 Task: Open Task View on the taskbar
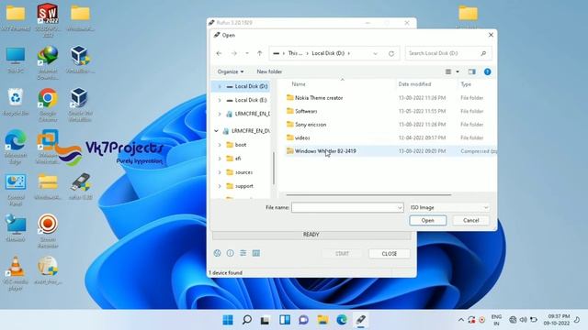[266, 320]
